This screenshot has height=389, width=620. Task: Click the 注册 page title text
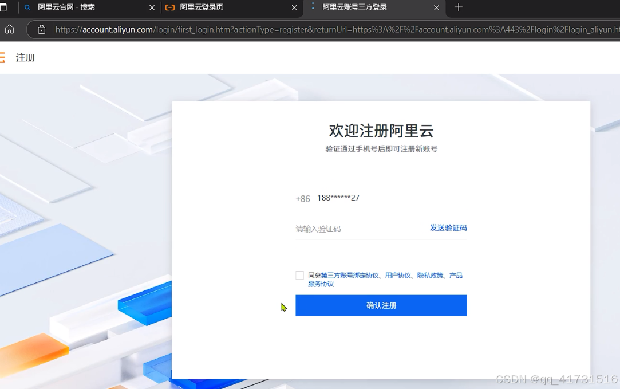[x=26, y=58]
